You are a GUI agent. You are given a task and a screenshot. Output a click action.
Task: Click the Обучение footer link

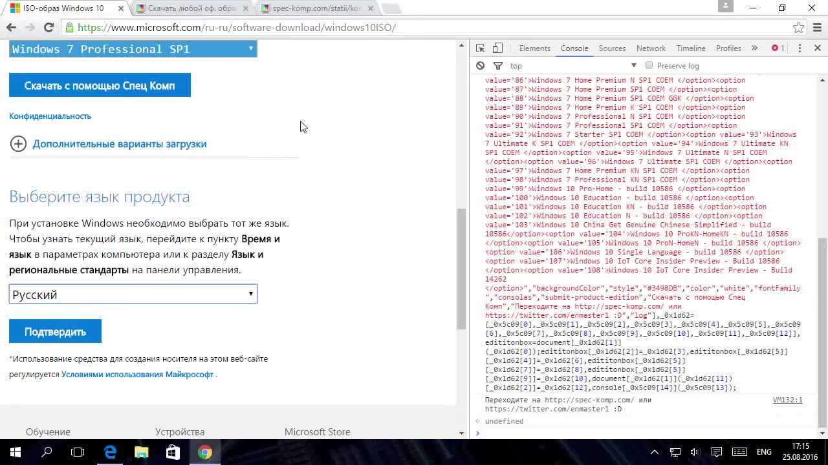[x=48, y=431]
